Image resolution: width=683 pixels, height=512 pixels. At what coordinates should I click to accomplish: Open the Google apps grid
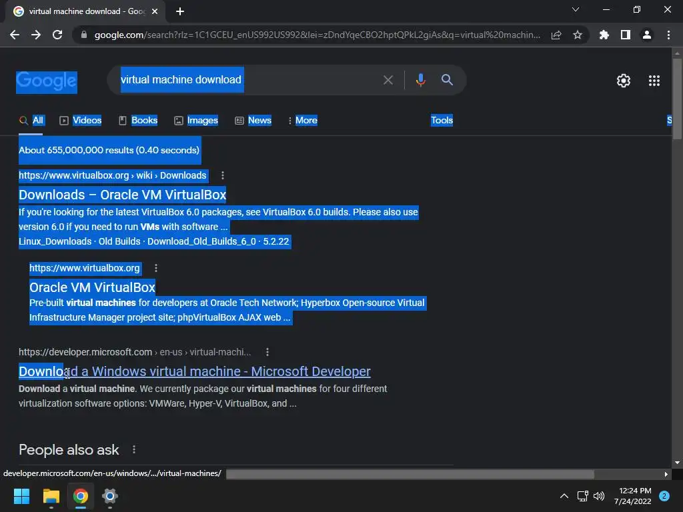click(654, 81)
